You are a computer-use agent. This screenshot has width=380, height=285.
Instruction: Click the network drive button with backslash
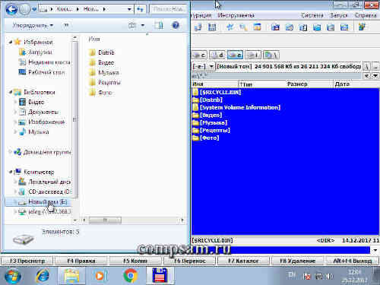[x=271, y=55]
